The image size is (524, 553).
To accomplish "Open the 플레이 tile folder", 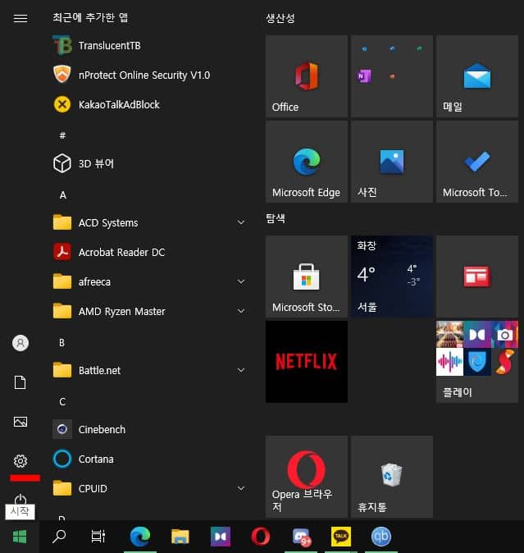I will click(x=477, y=362).
